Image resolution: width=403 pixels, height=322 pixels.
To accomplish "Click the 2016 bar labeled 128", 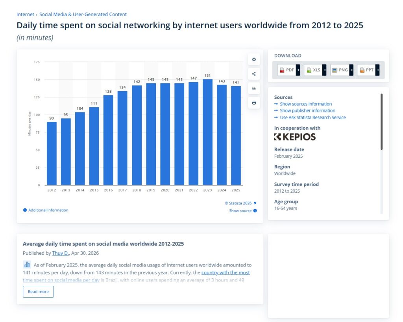I will click(x=108, y=140).
